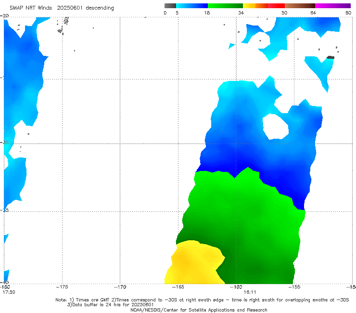Click the longitude label '-175'
This screenshot has width=356, height=313.
(x=62, y=287)
